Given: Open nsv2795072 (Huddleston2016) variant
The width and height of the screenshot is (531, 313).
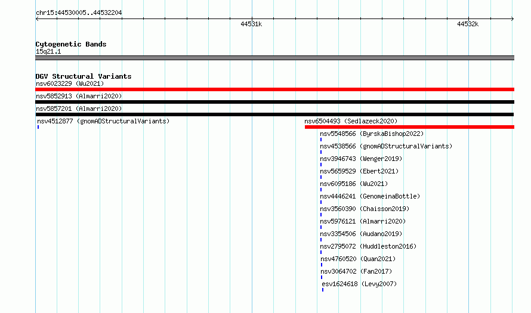Looking at the screenshot, I should [368, 246].
